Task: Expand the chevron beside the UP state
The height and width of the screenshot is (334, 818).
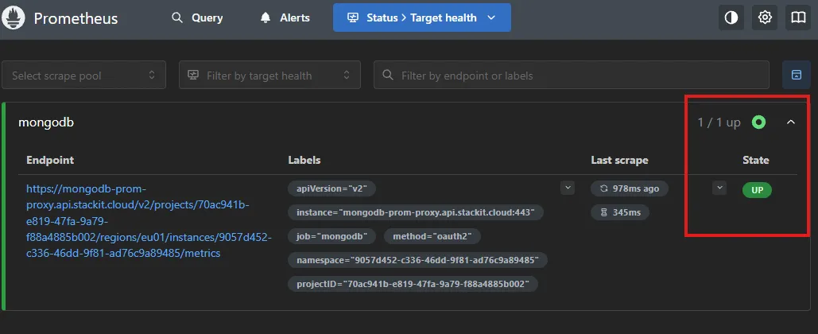Action: (x=719, y=188)
